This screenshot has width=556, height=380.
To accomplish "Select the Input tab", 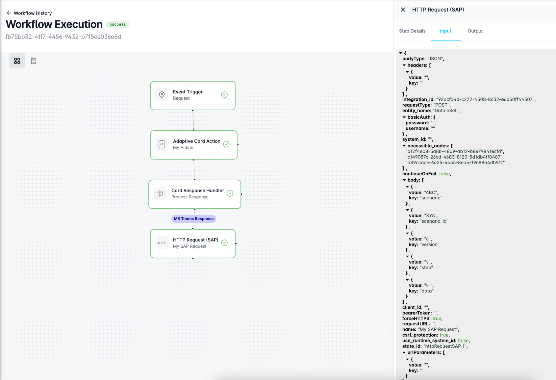I will pos(445,31).
